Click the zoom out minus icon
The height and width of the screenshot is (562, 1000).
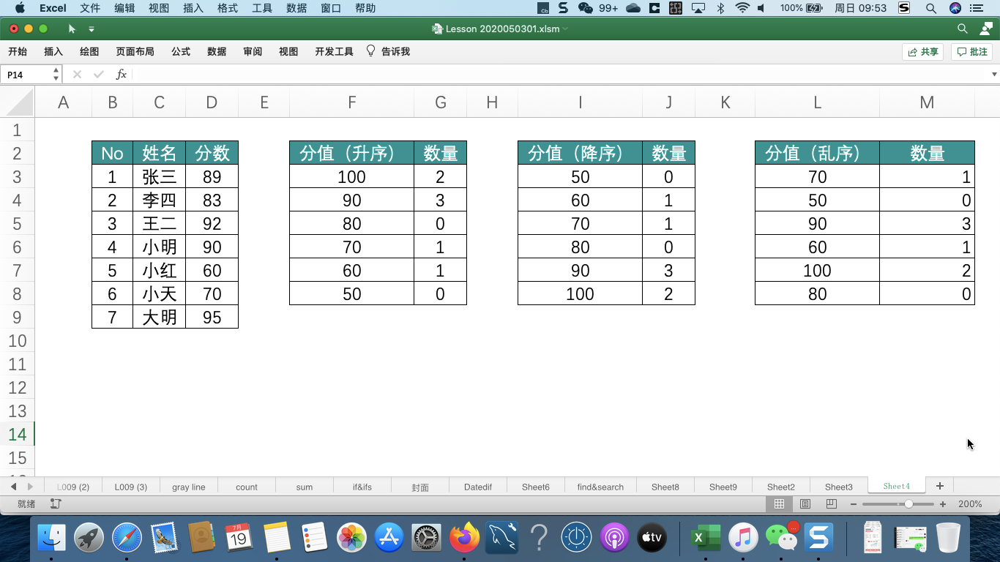point(854,504)
